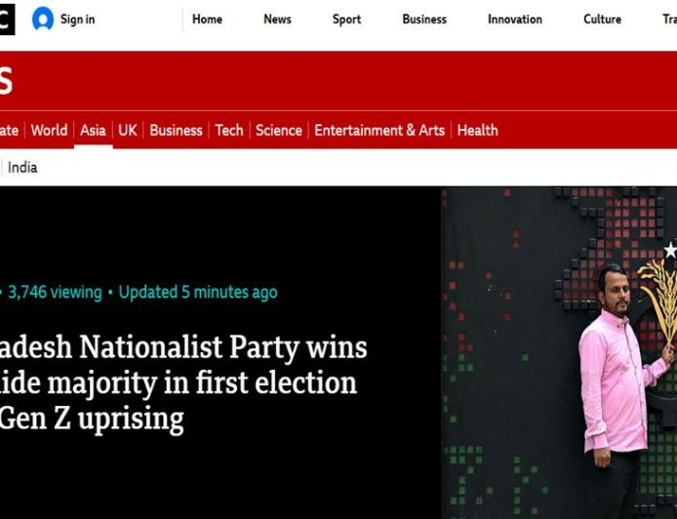Image resolution: width=677 pixels, height=519 pixels.
Task: Click the Sign in account avatar icon
Action: click(43, 20)
